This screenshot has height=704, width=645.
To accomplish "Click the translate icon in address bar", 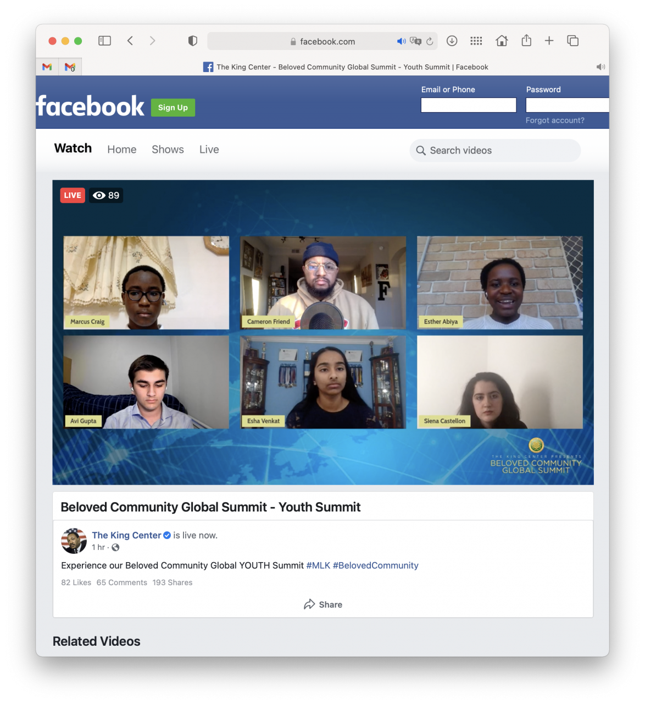I will click(x=415, y=41).
